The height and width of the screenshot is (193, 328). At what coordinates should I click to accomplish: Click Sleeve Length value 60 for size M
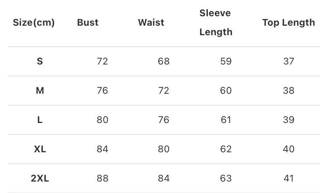[x=226, y=91]
